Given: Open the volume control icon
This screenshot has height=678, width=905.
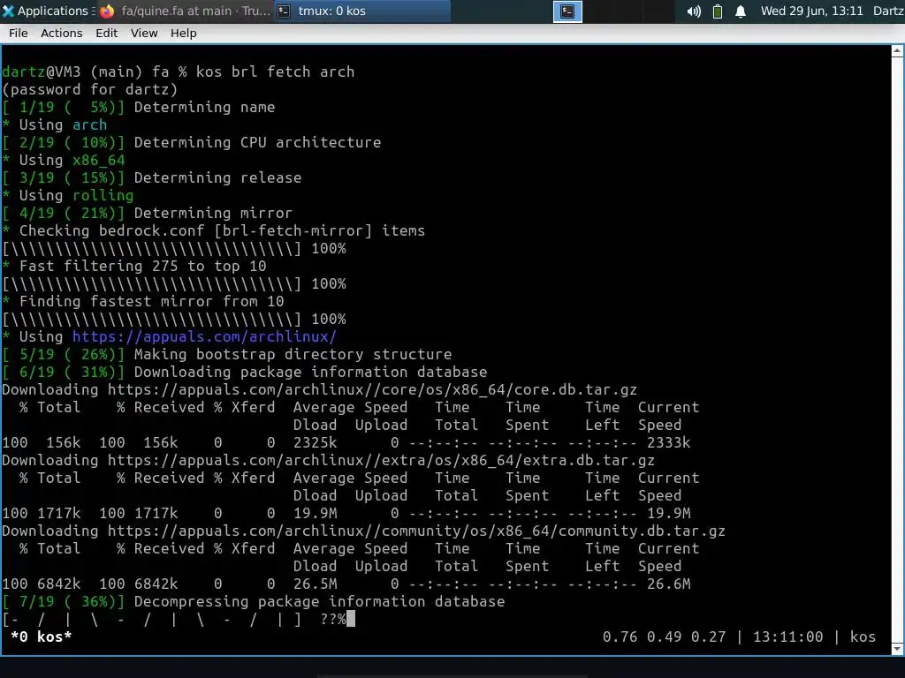Looking at the screenshot, I should pos(694,11).
